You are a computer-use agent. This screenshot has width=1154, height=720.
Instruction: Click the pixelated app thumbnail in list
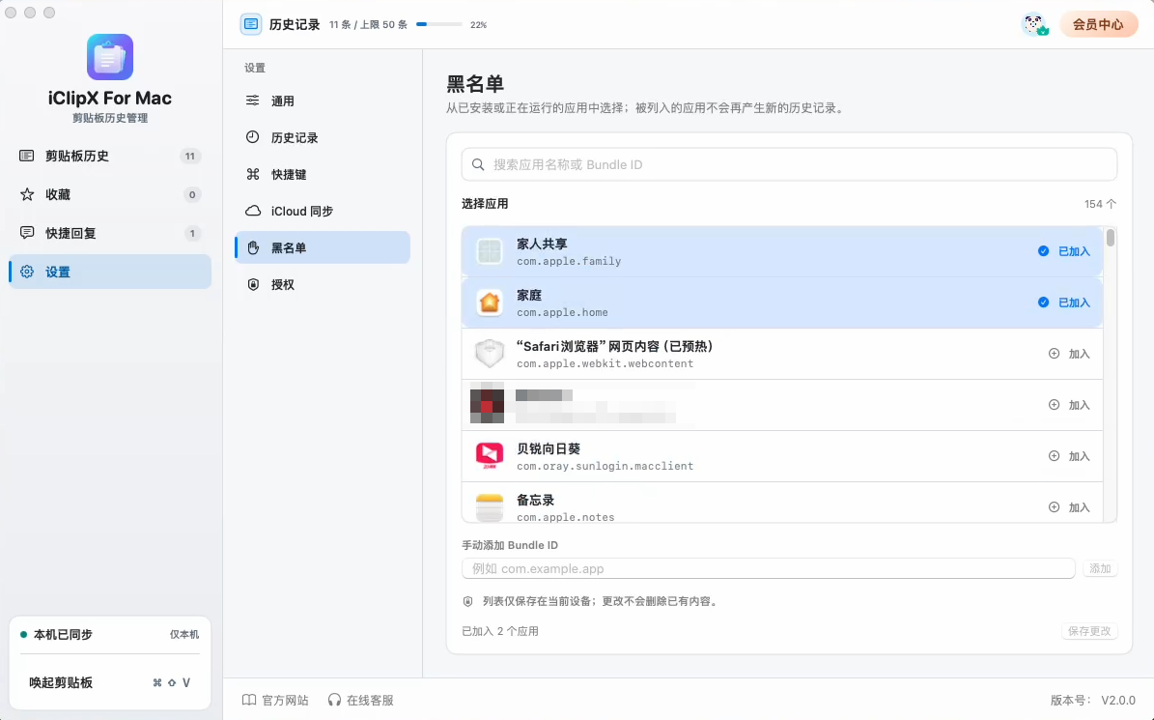[488, 403]
